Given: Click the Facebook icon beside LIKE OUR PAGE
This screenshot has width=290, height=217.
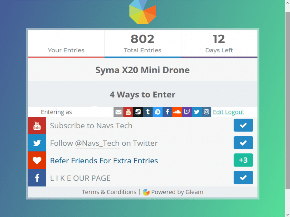Looking at the screenshot, I should pos(37,178).
